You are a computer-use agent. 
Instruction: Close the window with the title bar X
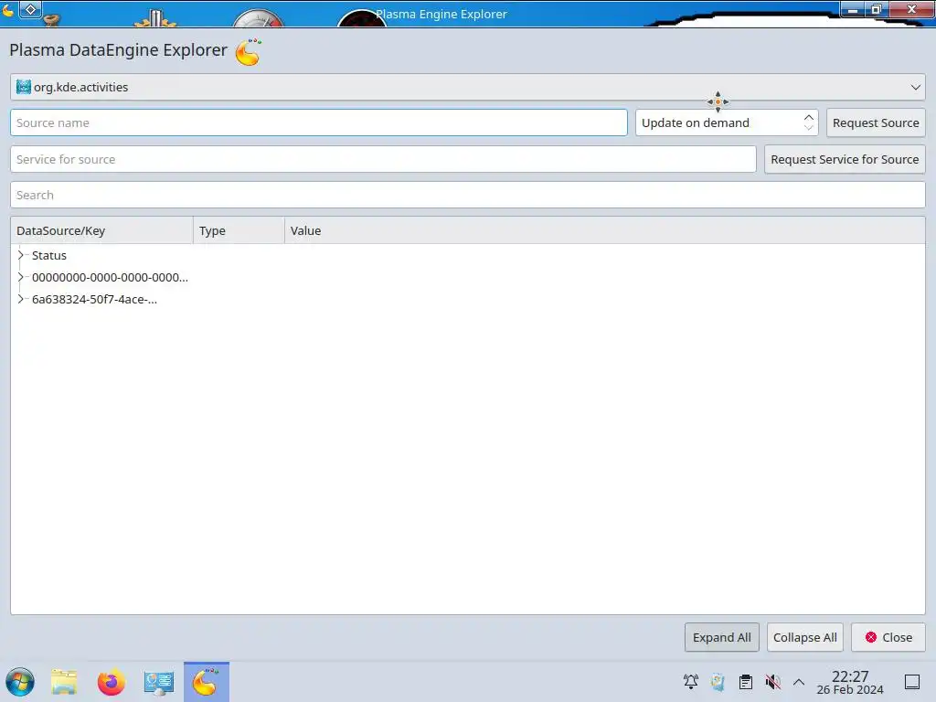(x=911, y=9)
